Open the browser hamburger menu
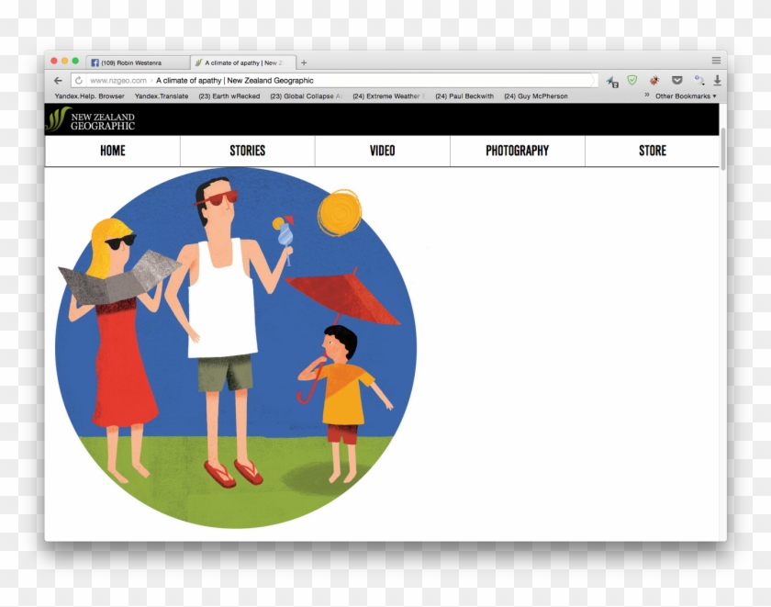Screen dimensions: 771x607 point(716,61)
